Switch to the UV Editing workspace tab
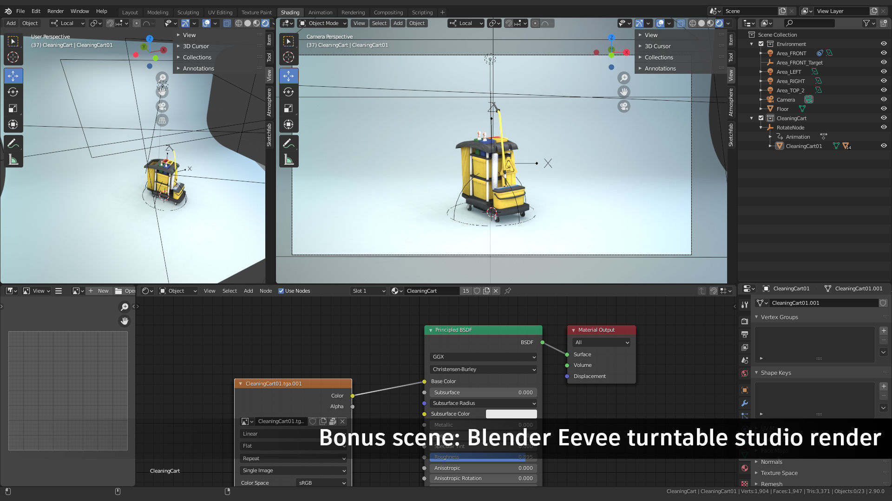The width and height of the screenshot is (892, 501). coord(220,13)
